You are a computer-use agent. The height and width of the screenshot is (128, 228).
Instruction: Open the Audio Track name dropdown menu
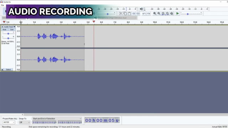tap(10, 27)
